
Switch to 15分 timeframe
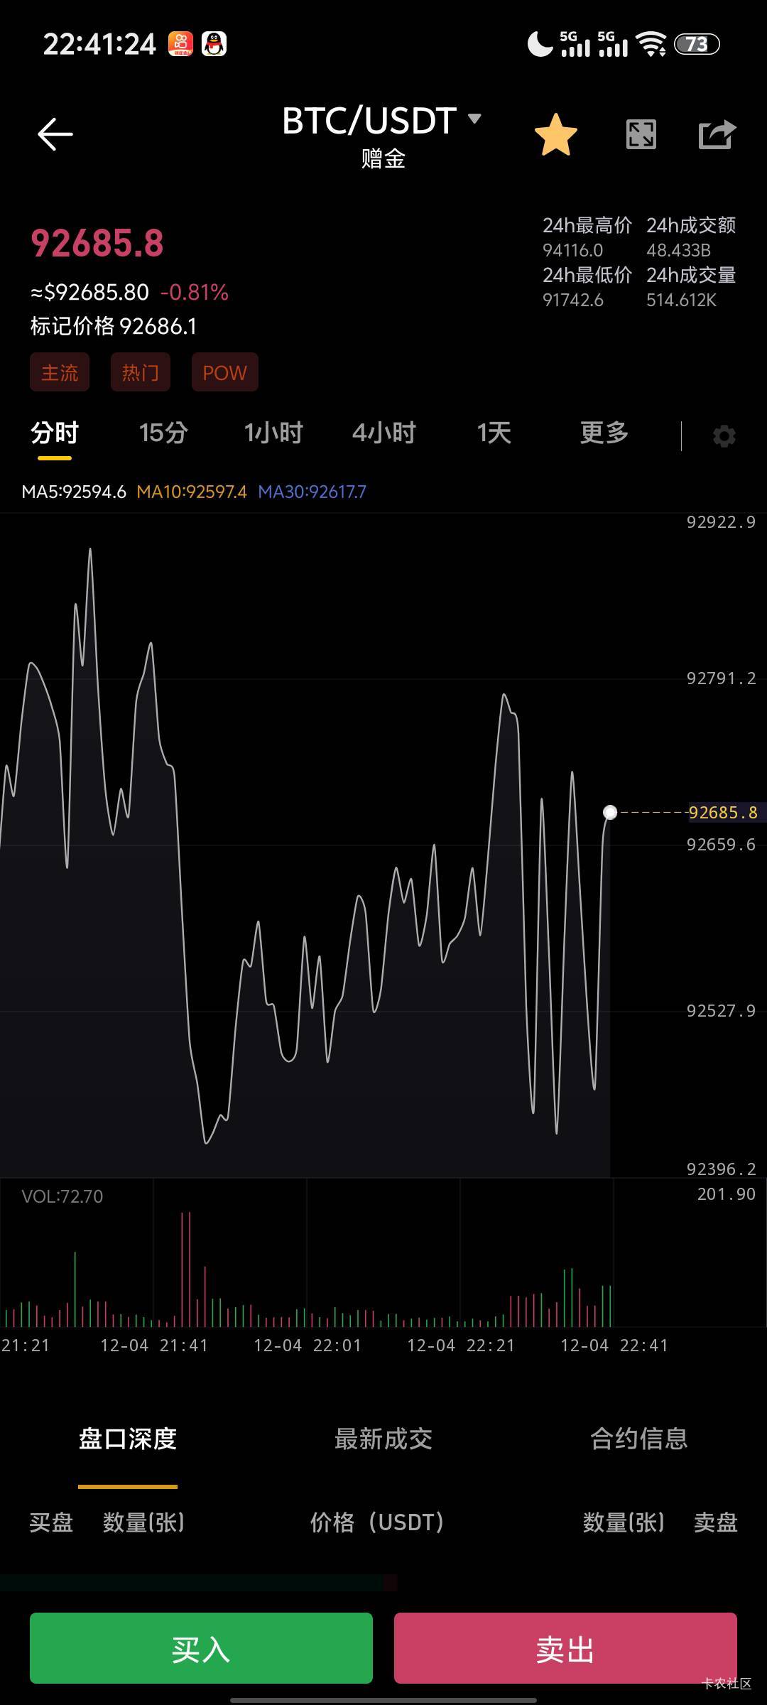(163, 433)
